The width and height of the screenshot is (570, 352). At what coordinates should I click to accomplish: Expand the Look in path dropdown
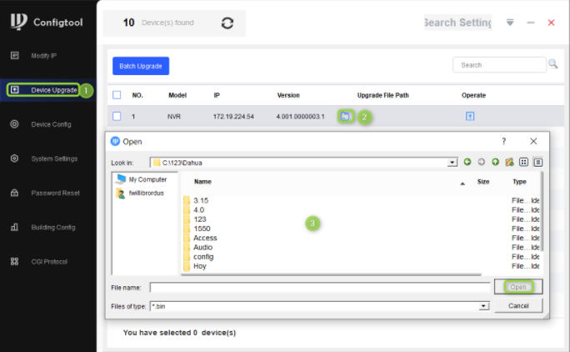[452, 163]
